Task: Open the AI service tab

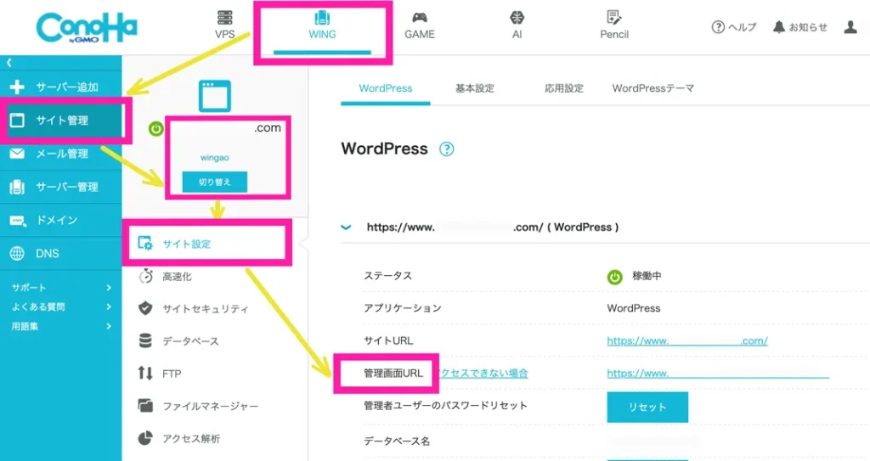Action: pos(517,25)
